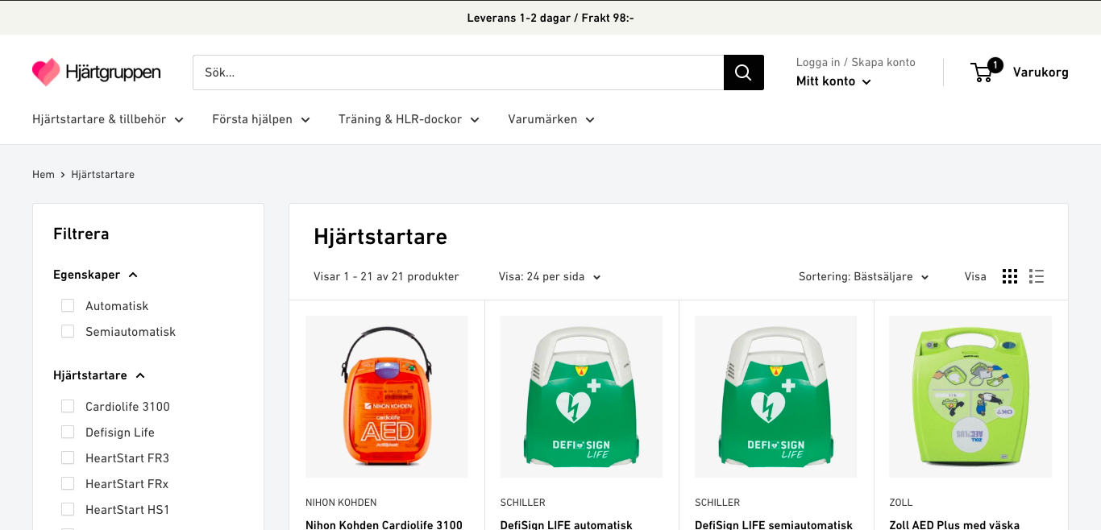The width and height of the screenshot is (1101, 530).
Task: Click the Filtrera heading
Action: 81,234
